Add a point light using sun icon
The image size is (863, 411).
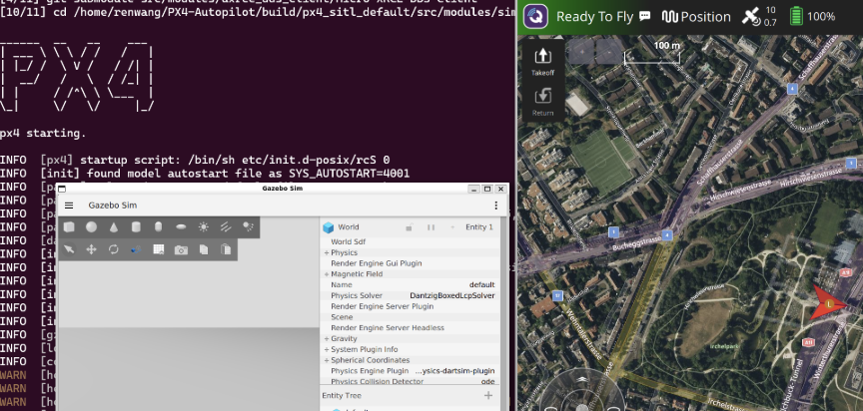click(204, 227)
